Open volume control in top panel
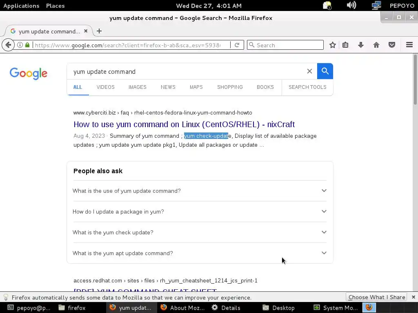 [351, 5]
